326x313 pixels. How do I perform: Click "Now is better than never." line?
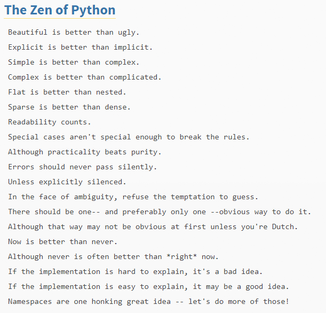[62, 241]
